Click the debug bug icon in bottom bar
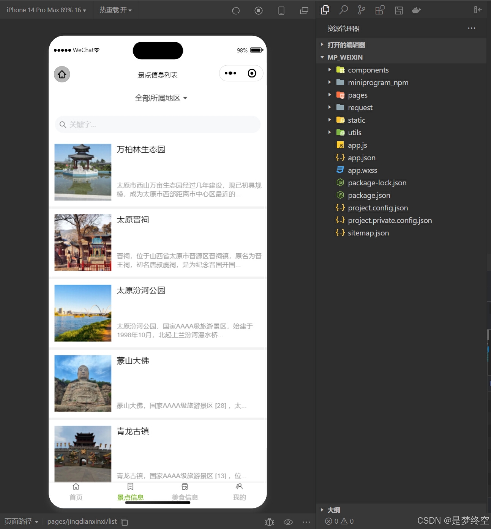The height and width of the screenshot is (529, 491). click(x=269, y=522)
